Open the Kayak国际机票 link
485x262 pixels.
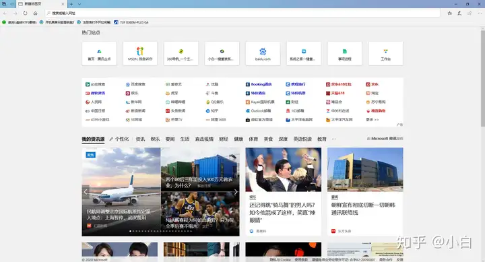click(x=260, y=102)
